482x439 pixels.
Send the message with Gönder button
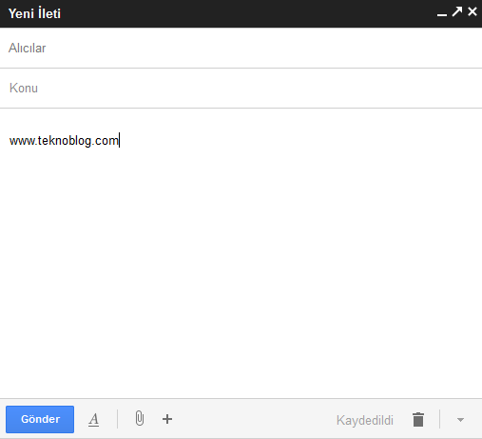coord(40,419)
